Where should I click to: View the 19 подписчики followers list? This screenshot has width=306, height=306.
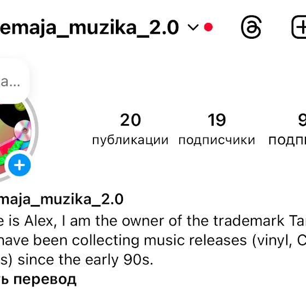click(x=216, y=129)
